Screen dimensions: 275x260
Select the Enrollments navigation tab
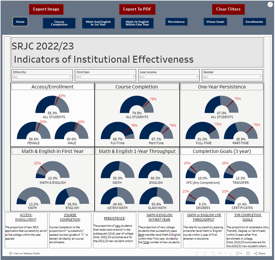pyautogui.click(x=254, y=22)
